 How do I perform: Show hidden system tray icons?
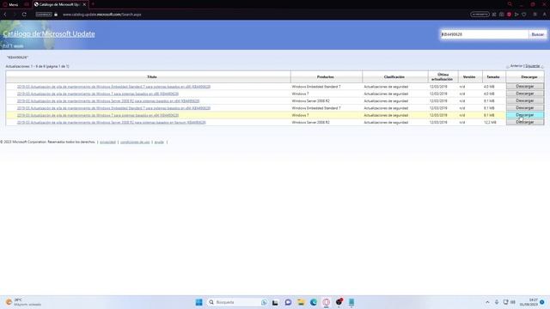click(487, 302)
